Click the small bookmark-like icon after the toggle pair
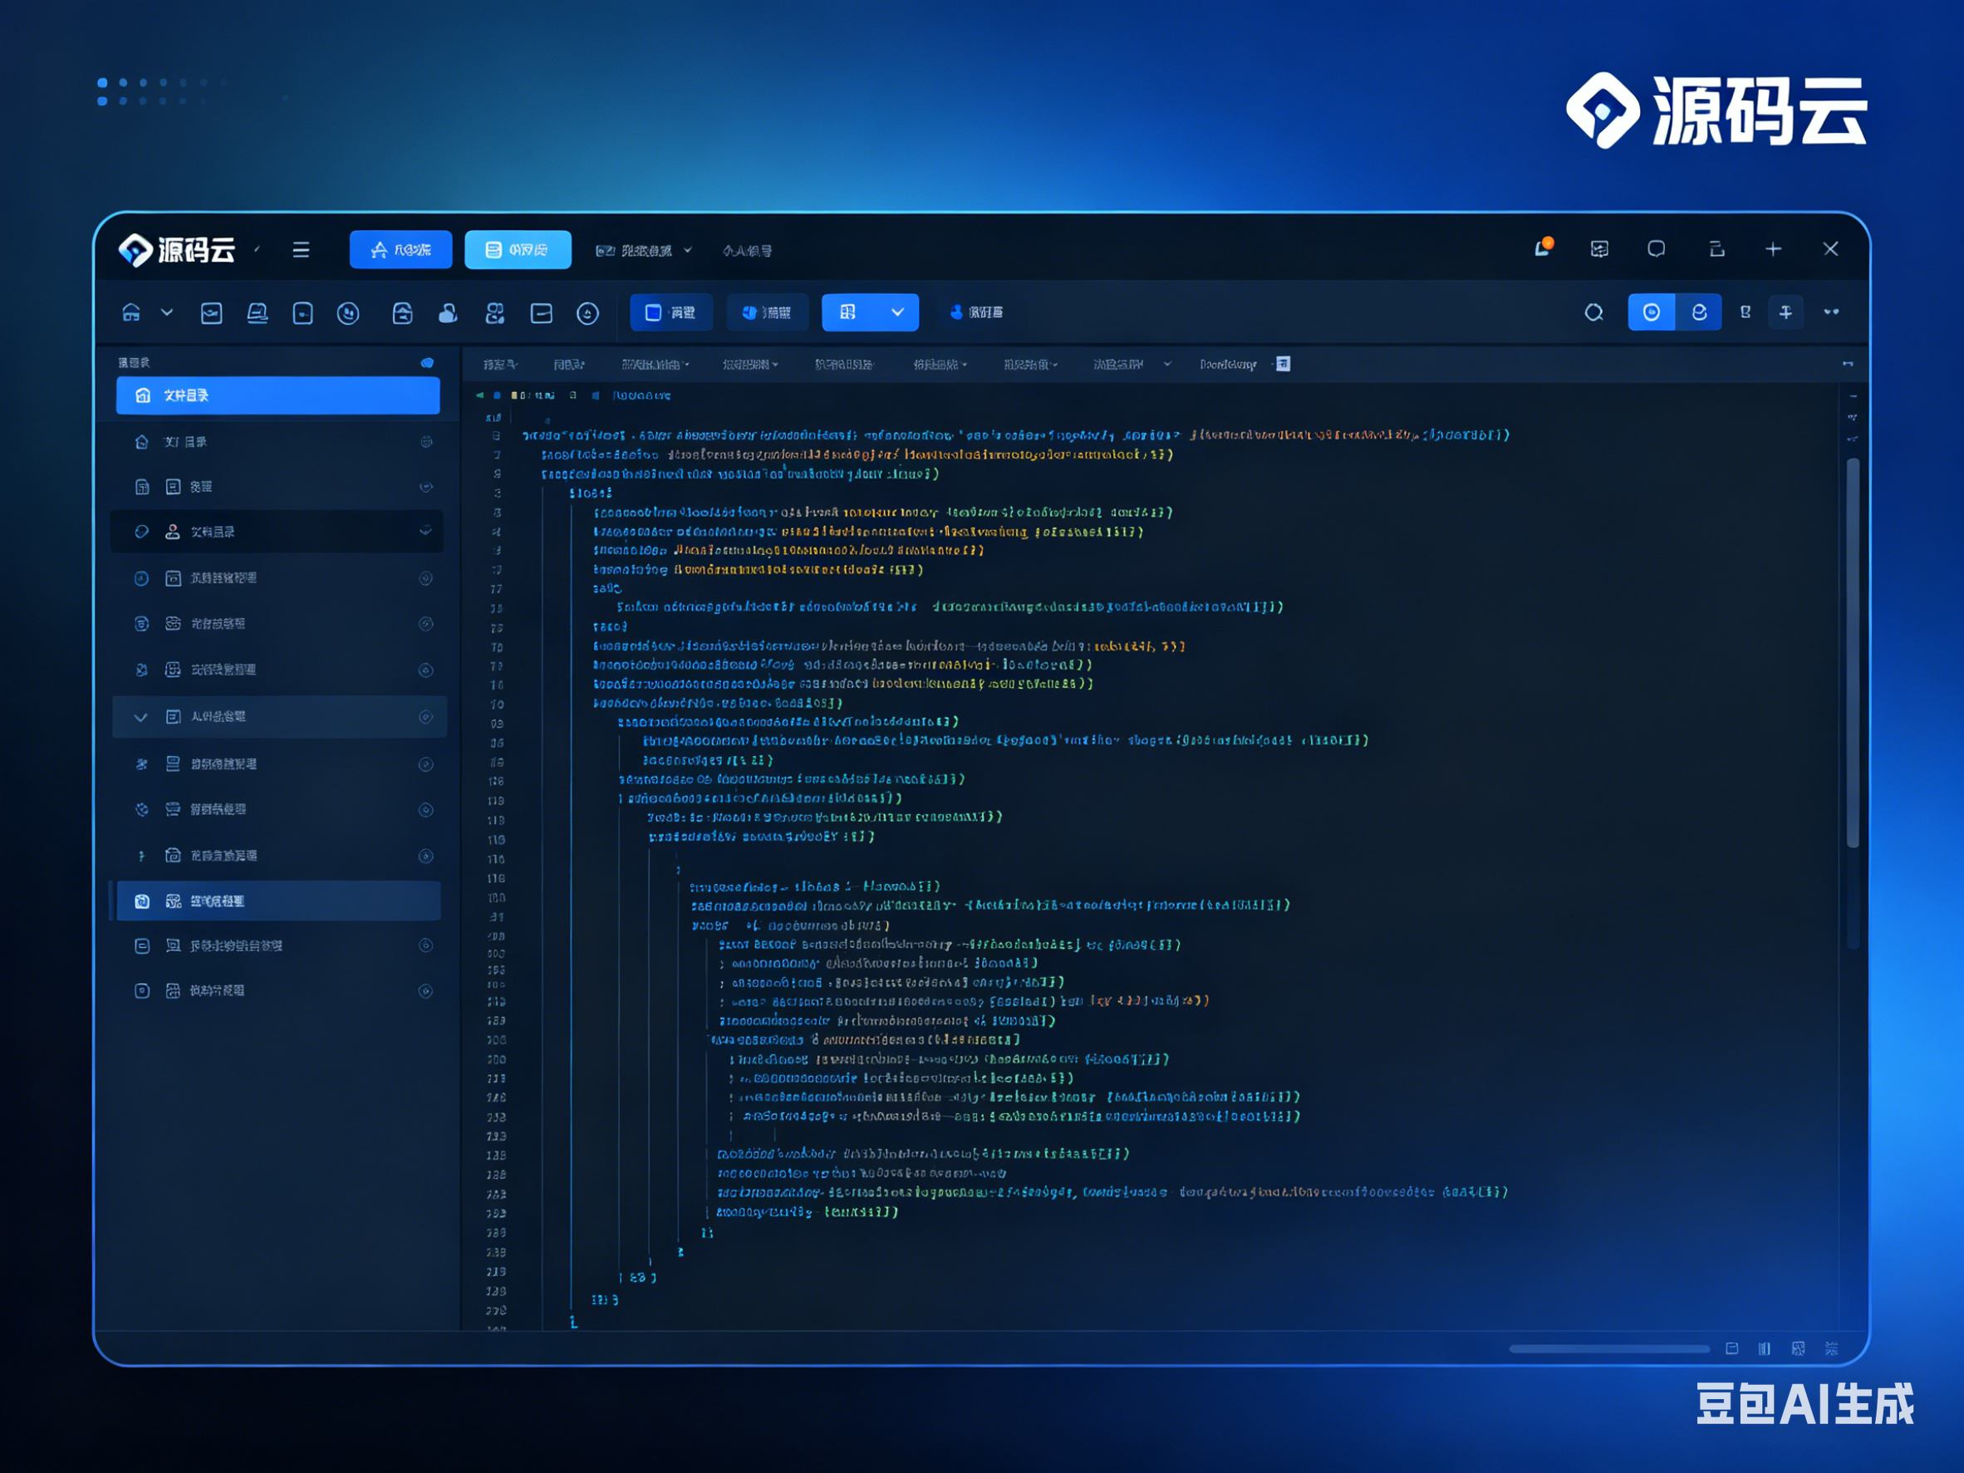Image resolution: width=1964 pixels, height=1473 pixels. (x=1746, y=312)
